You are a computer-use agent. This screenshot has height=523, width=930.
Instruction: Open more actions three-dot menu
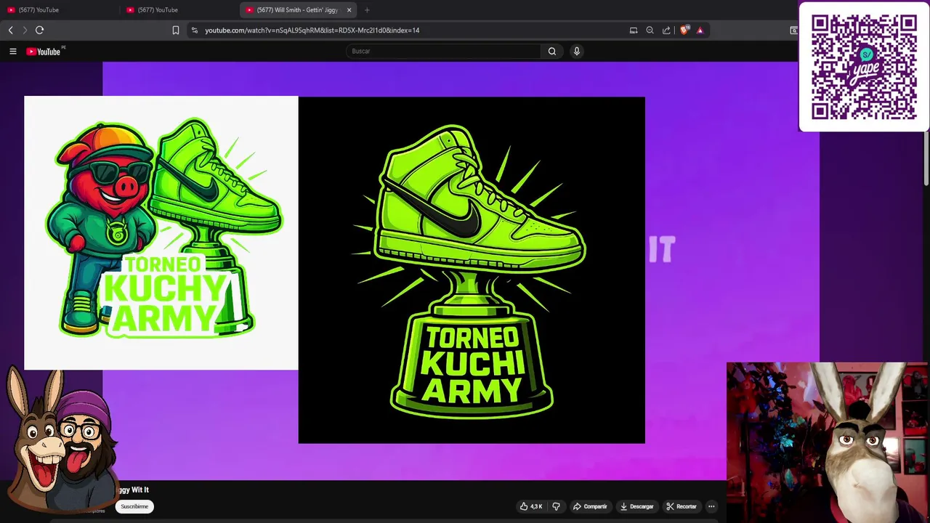711,506
